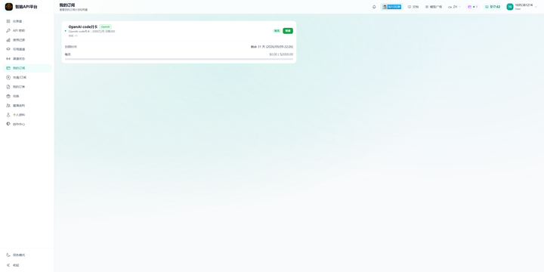Select the highlighted 我的订阅 sidebar item
544x272 pixels.
(x=27, y=68)
